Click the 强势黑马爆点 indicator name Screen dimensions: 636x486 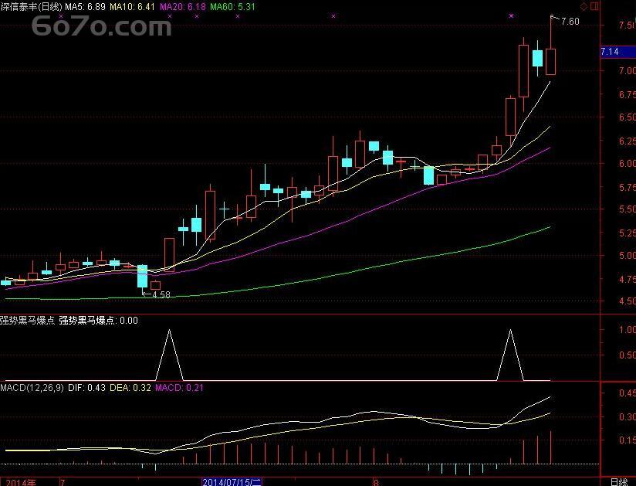(27, 321)
